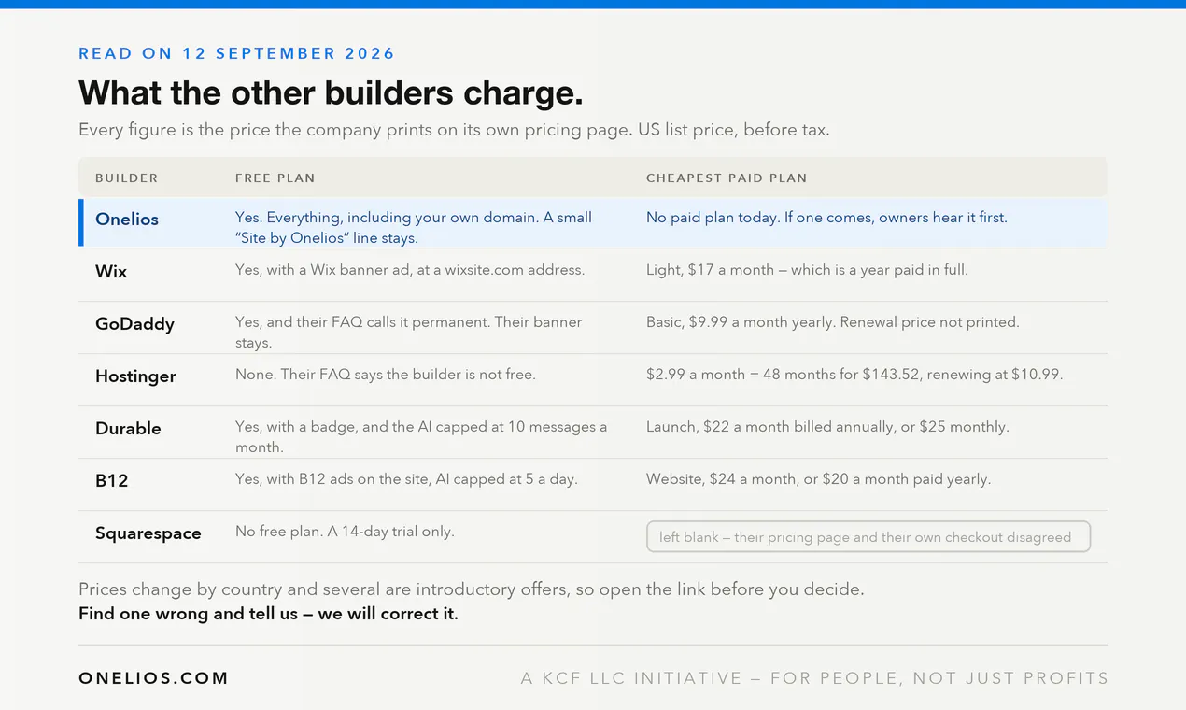Click the 'READ ON 12 SEPTEMBER 2026' date line
Image resolution: width=1186 pixels, height=710 pixels.
point(237,53)
